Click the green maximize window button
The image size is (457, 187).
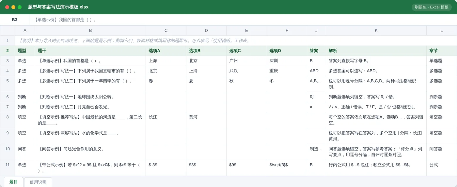20,7
